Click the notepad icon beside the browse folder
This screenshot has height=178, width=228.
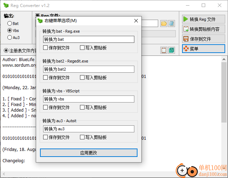point(172,24)
